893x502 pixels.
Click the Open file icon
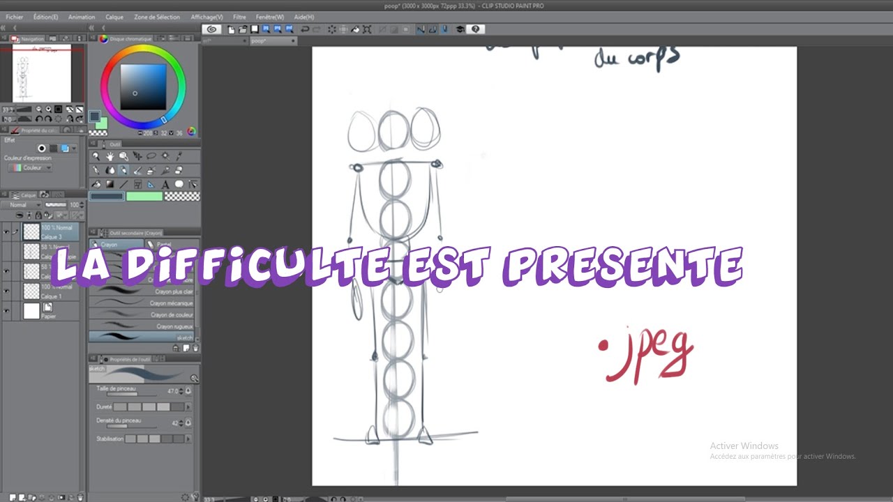(243, 29)
